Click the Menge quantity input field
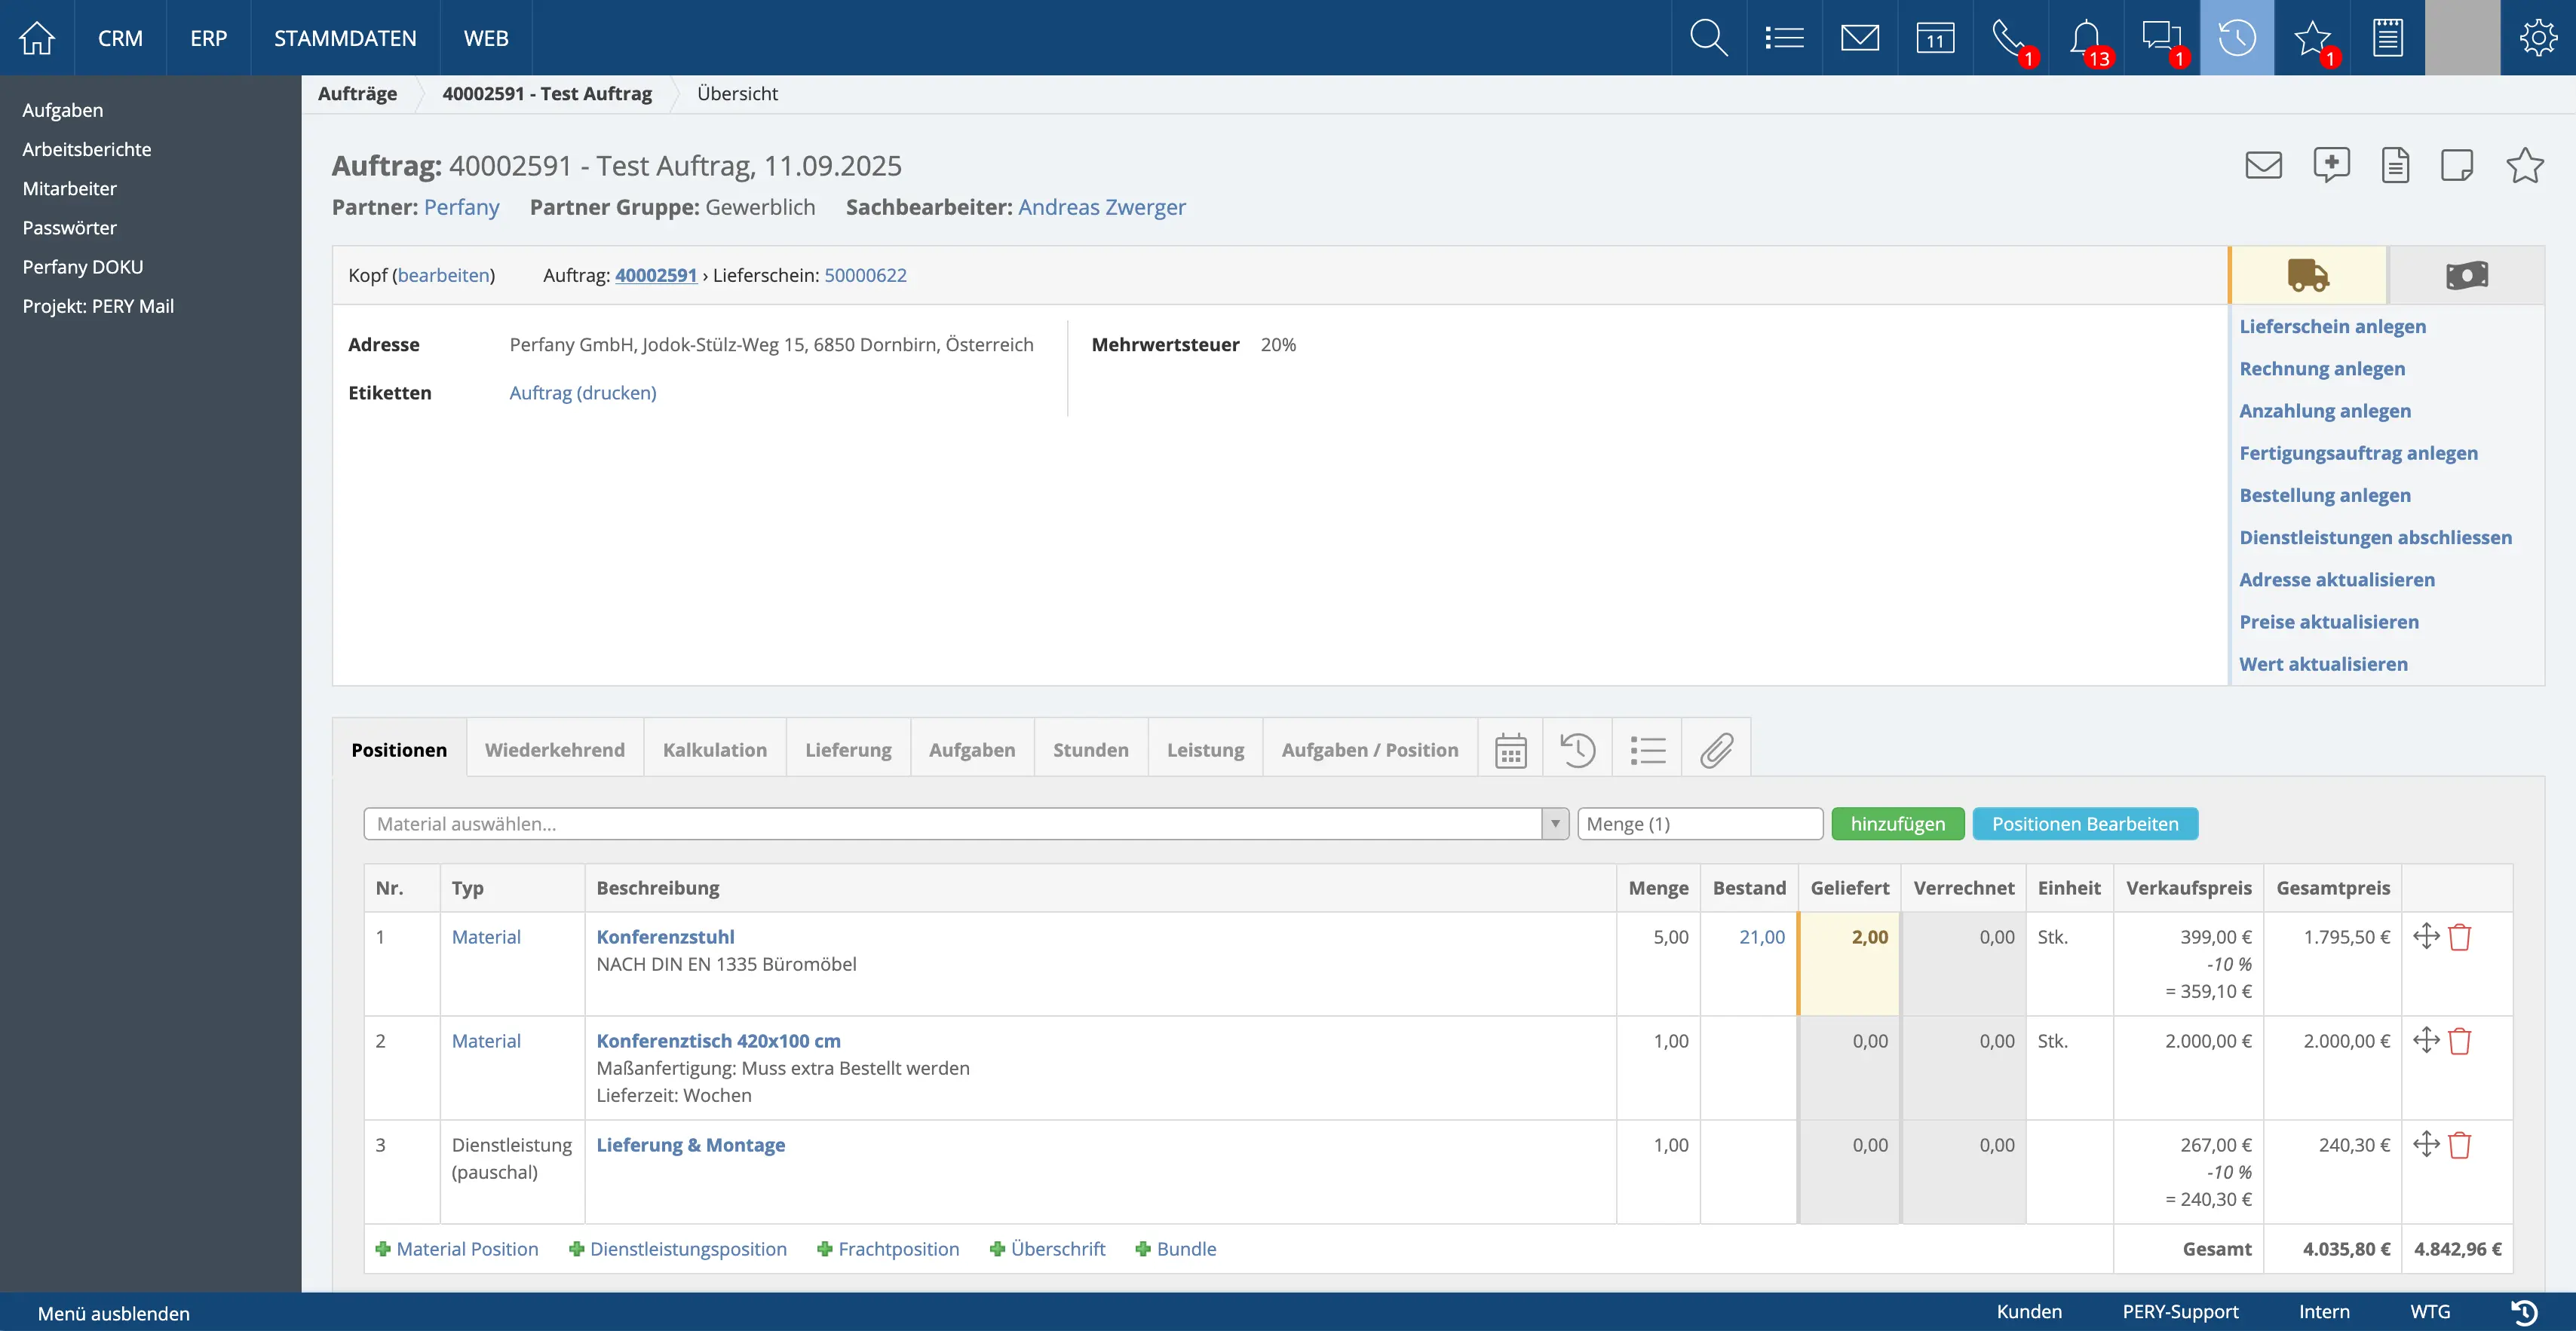Image resolution: width=2576 pixels, height=1331 pixels. [1699, 823]
